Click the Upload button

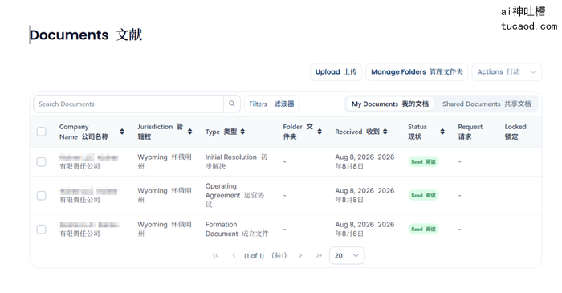336,72
